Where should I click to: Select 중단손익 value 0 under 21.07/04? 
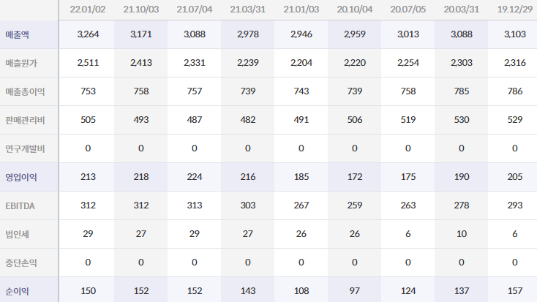[195, 263]
